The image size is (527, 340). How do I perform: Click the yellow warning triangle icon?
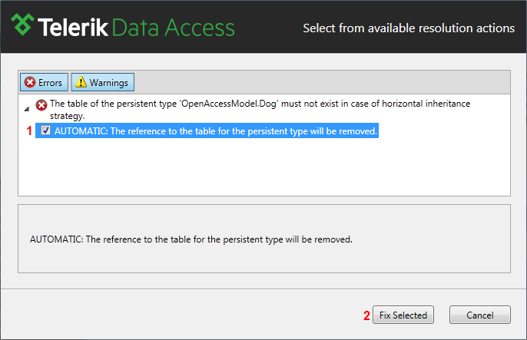81,82
